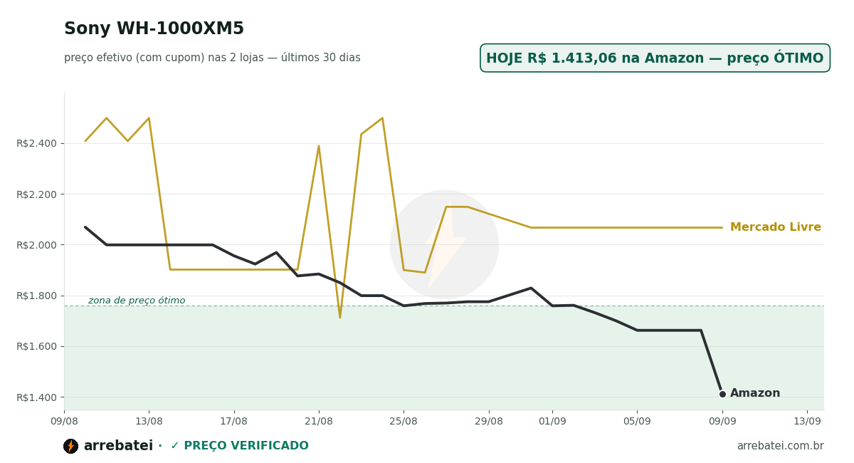Click the R$1.400 y-axis label
Image resolution: width=854 pixels, height=463 pixels.
pyautogui.click(x=37, y=397)
